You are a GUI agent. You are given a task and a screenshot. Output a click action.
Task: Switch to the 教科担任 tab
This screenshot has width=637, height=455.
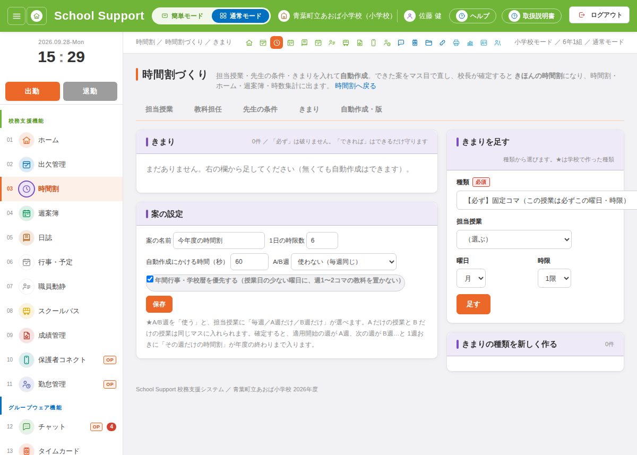[208, 109]
